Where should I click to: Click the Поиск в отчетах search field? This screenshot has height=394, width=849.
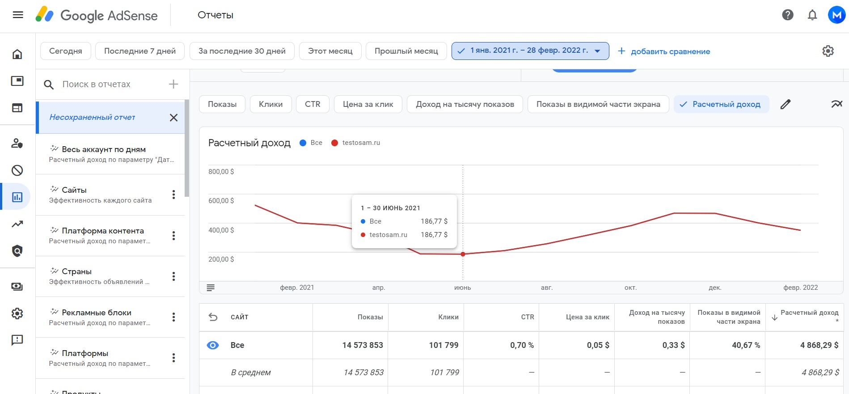(112, 84)
